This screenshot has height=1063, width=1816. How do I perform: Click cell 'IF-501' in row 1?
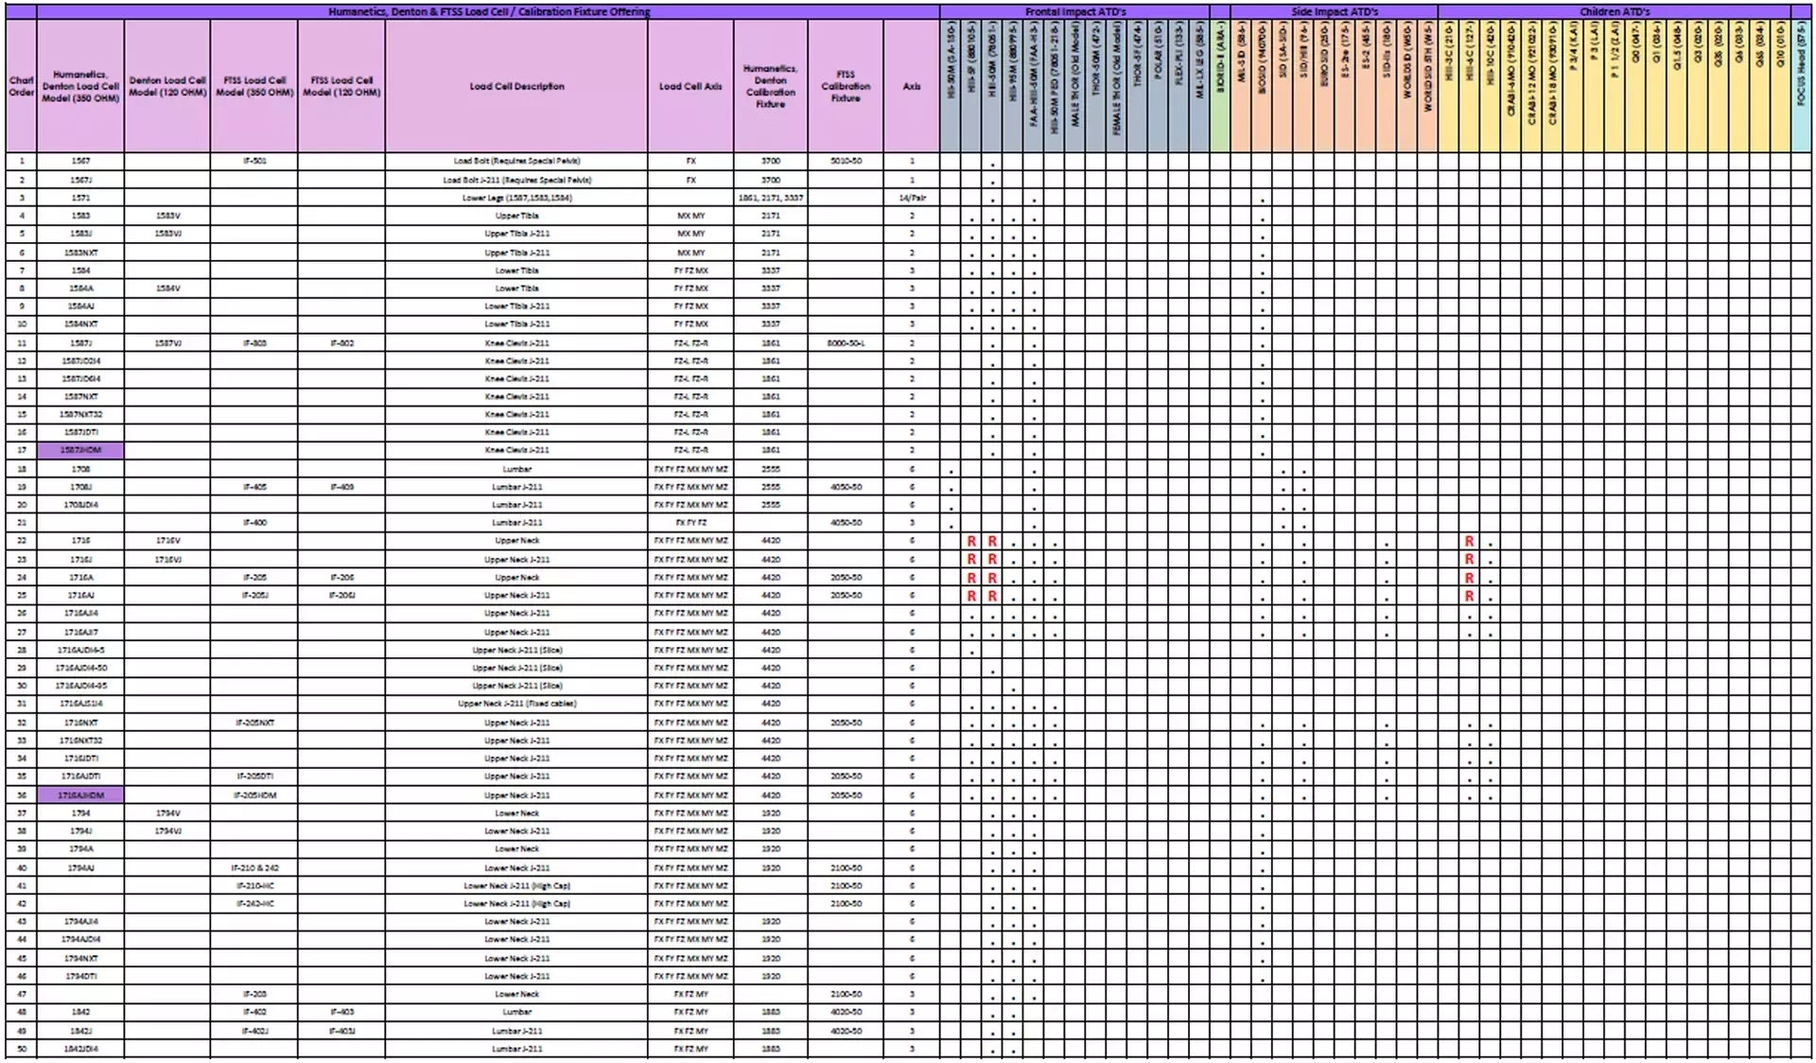coord(254,161)
